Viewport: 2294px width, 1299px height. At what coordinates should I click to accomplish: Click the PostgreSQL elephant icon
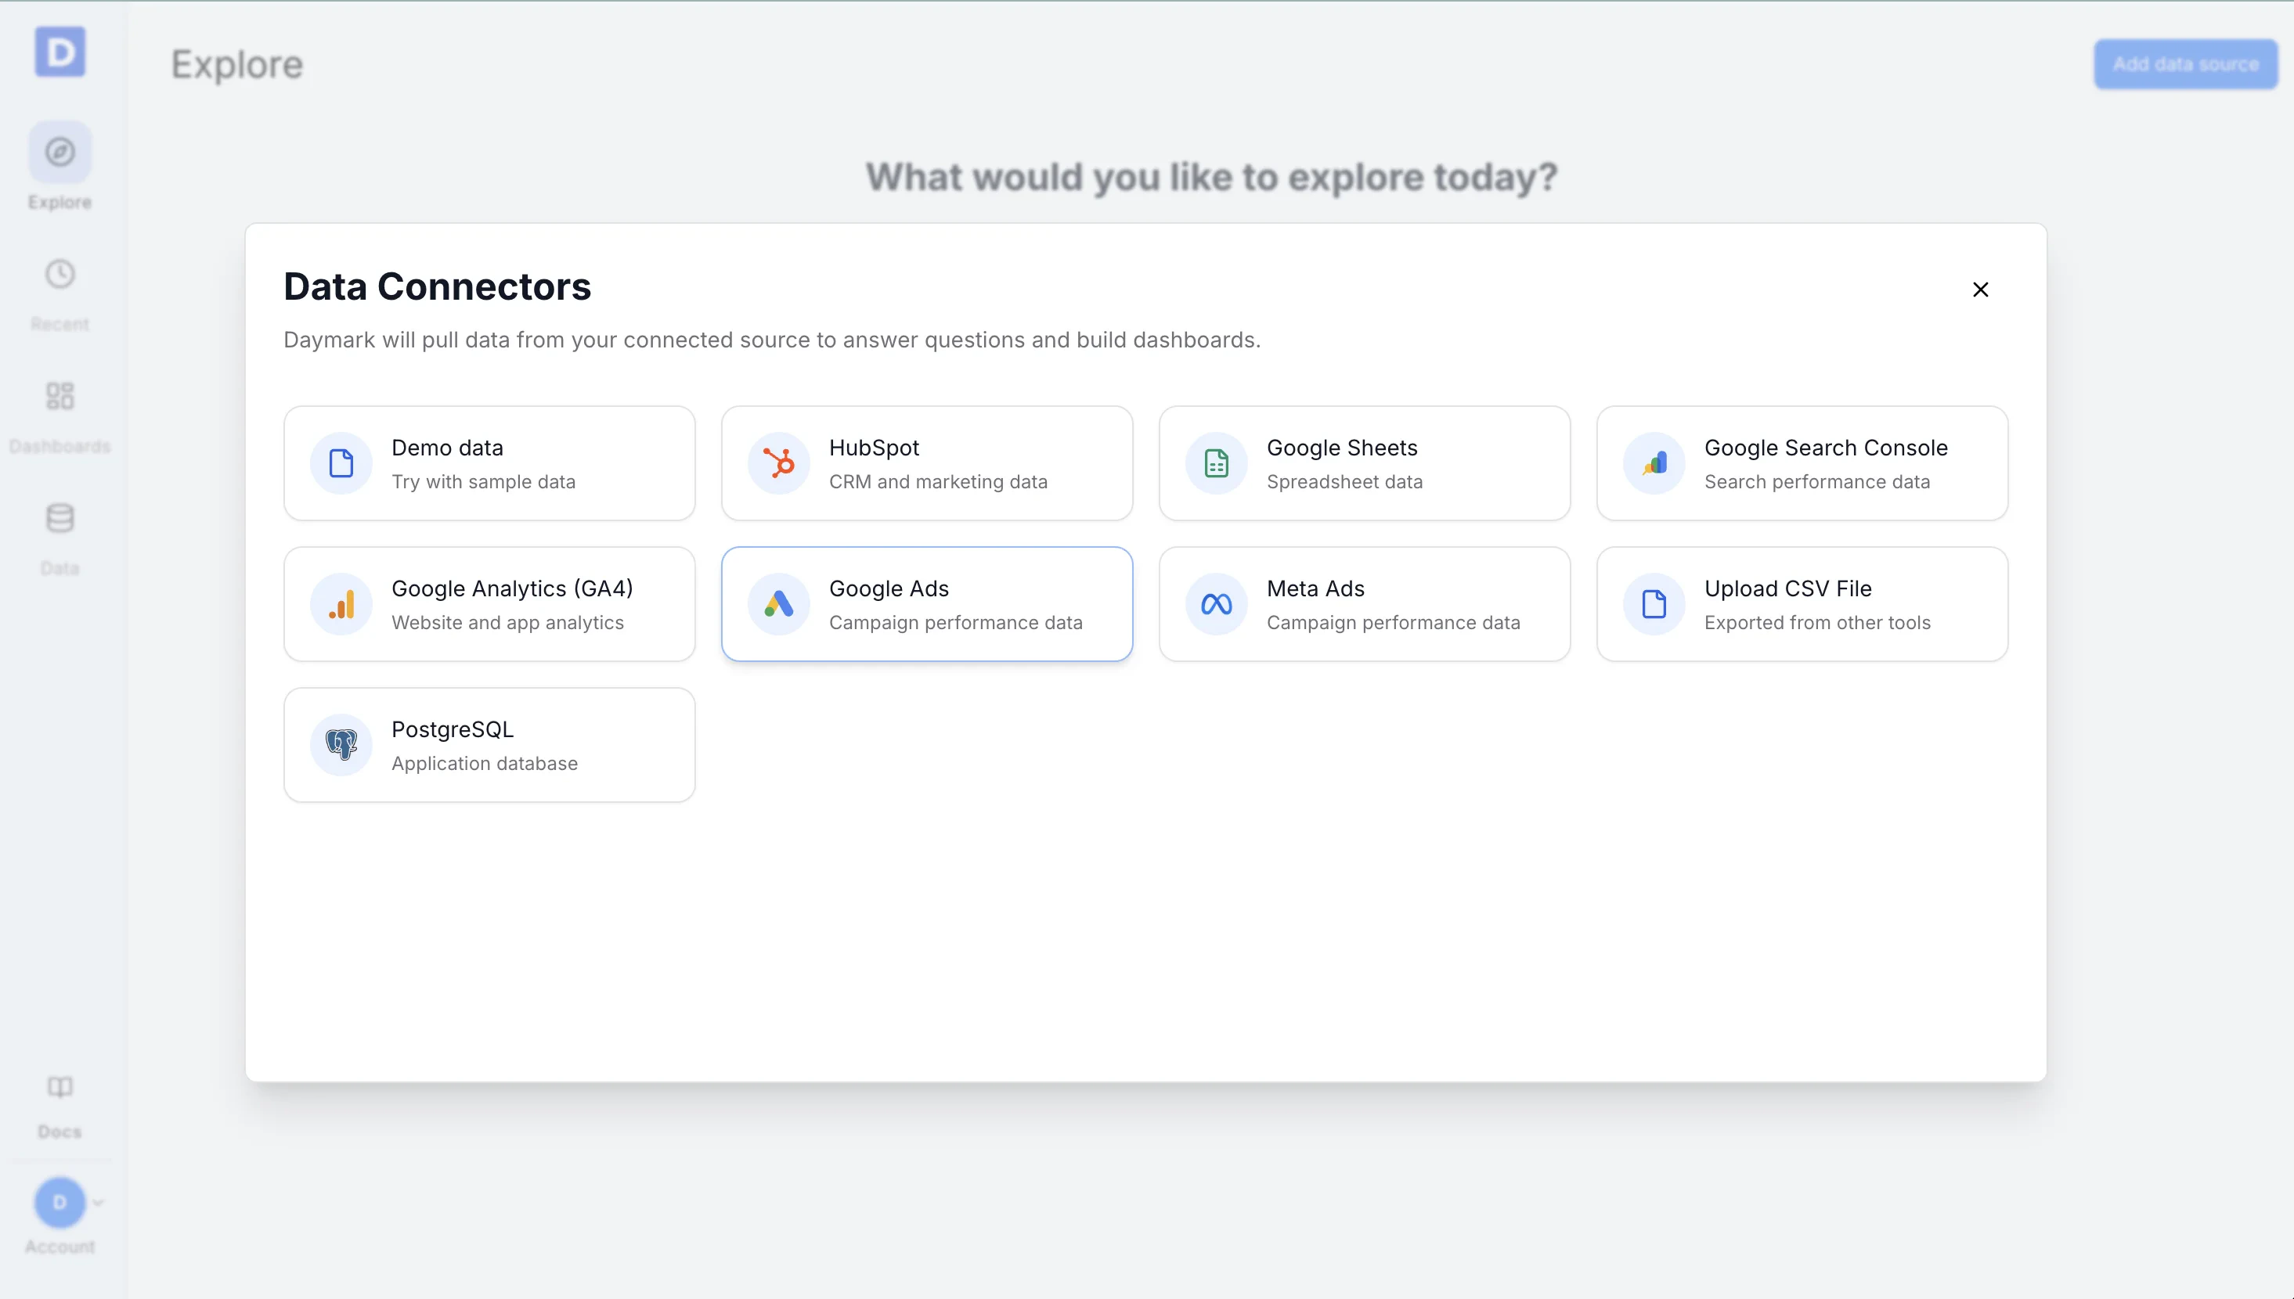pos(341,744)
